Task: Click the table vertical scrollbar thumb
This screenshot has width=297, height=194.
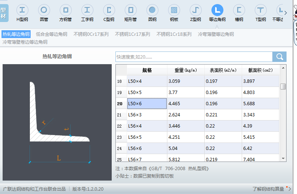Action: click(283, 87)
